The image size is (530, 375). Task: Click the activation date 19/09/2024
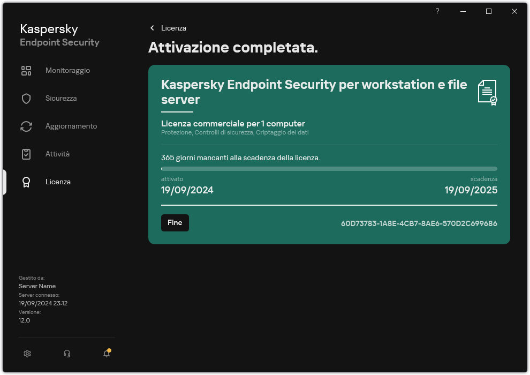[x=187, y=190]
